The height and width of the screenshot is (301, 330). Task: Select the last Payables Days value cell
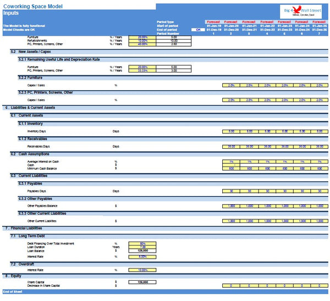(x=320, y=191)
